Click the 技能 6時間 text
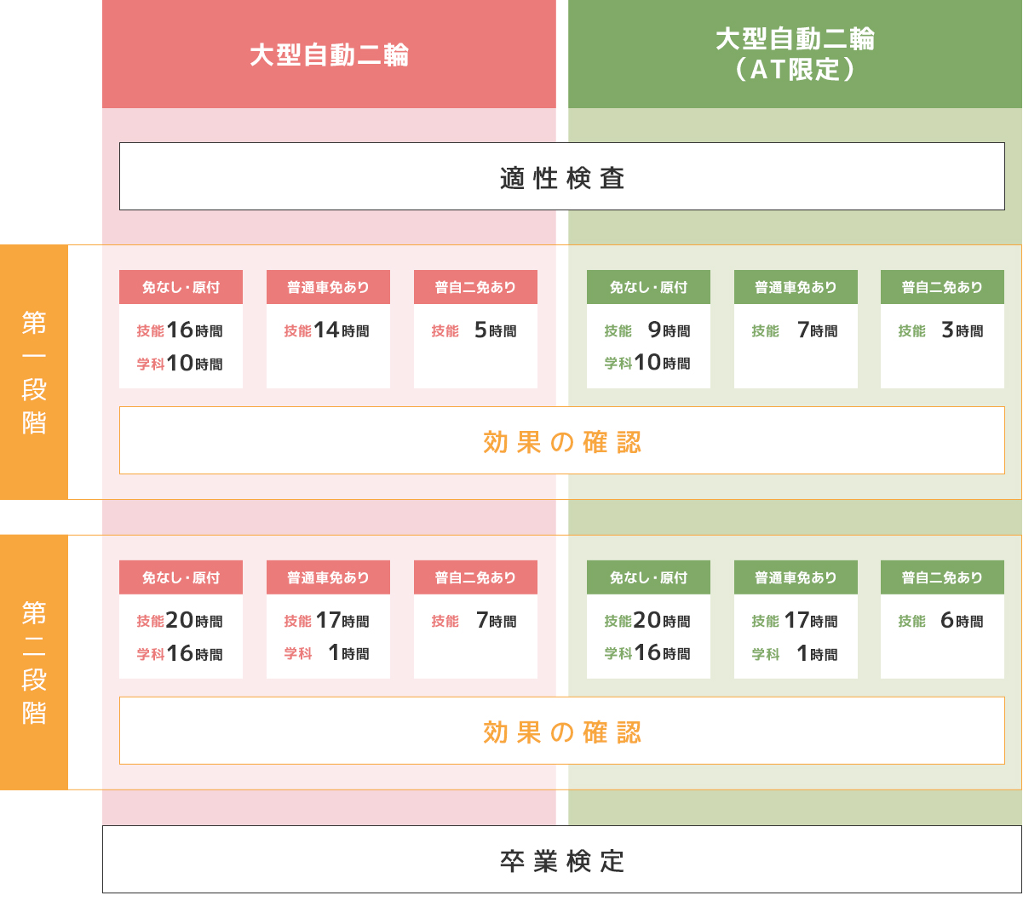1023x907 pixels. pos(941,621)
